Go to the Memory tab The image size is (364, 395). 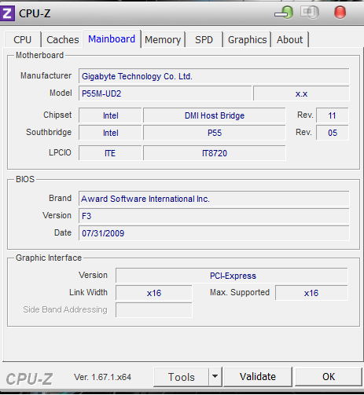(163, 40)
